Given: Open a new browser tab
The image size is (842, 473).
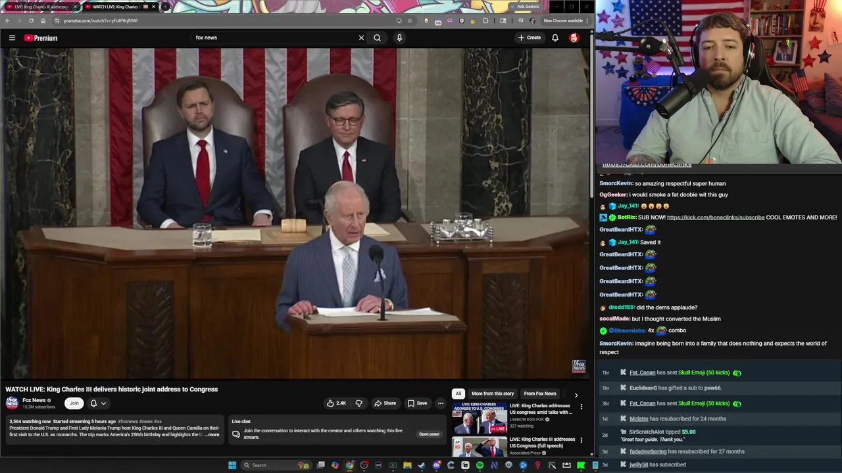Looking at the screenshot, I should click(165, 7).
